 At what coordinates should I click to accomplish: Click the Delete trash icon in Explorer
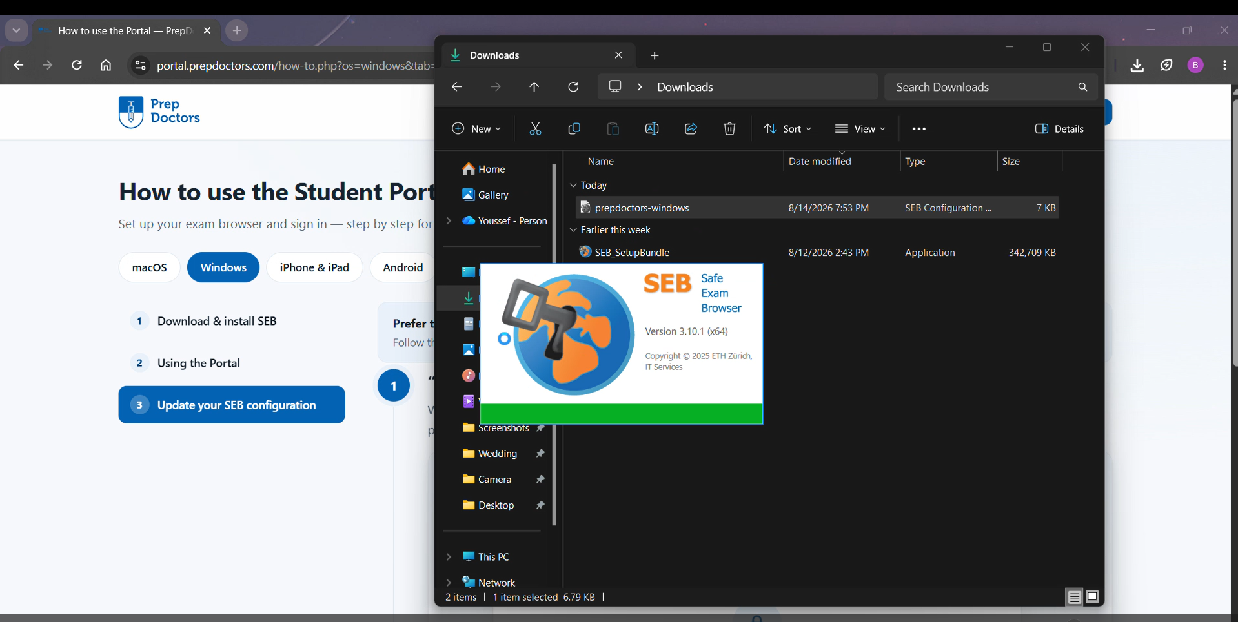[x=729, y=129]
